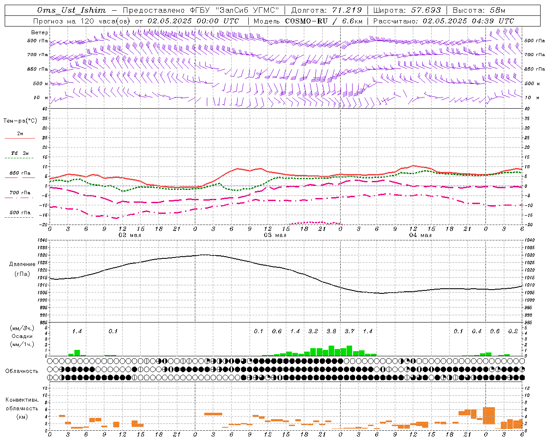The width and height of the screenshot is (547, 438).
Task: Click the 3.2 precipitation total value
Action: 313,331
